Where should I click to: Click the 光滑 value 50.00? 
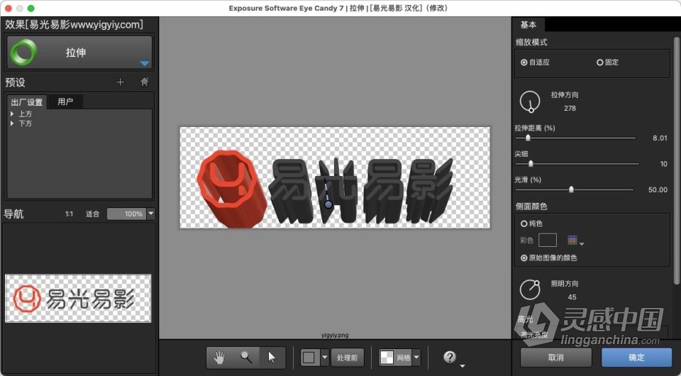pyautogui.click(x=658, y=189)
